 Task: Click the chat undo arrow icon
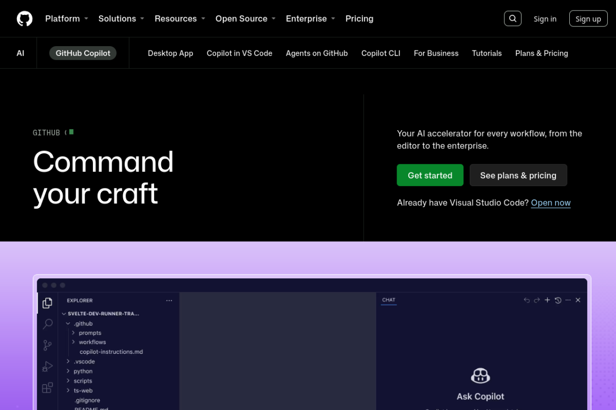(x=526, y=300)
